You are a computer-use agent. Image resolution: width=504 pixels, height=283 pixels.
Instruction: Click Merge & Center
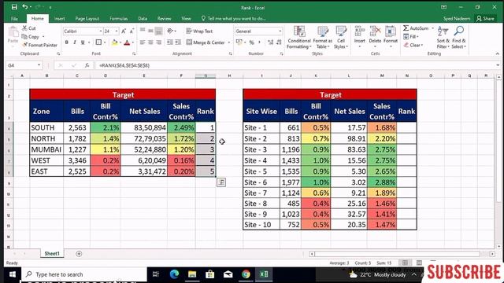pyautogui.click(x=206, y=42)
